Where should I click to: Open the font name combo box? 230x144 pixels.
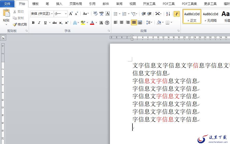tap(42, 14)
